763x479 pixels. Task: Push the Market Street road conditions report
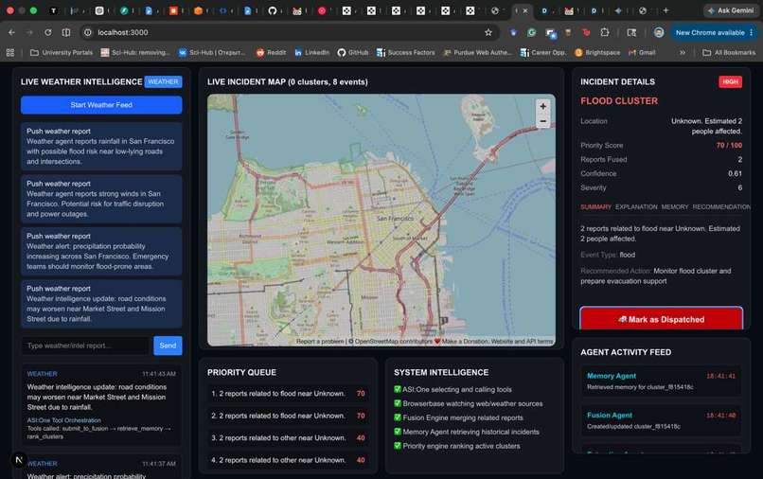pyautogui.click(x=101, y=304)
